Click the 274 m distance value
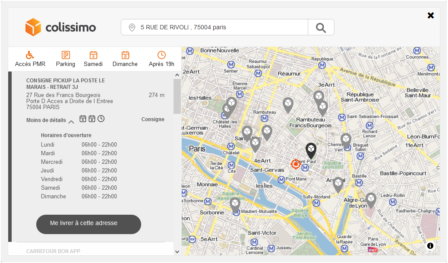The height and width of the screenshot is (263, 448). (x=156, y=95)
